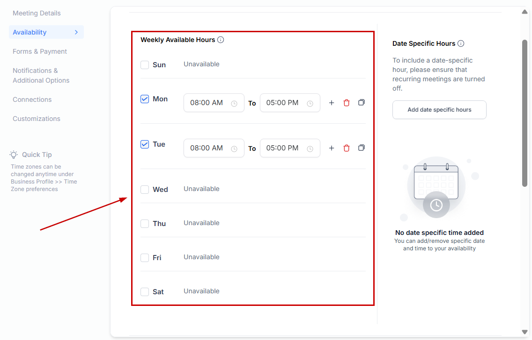This screenshot has width=532, height=340.
Task: Delete Tuesday's time slot with trash icon
Action: 347,148
